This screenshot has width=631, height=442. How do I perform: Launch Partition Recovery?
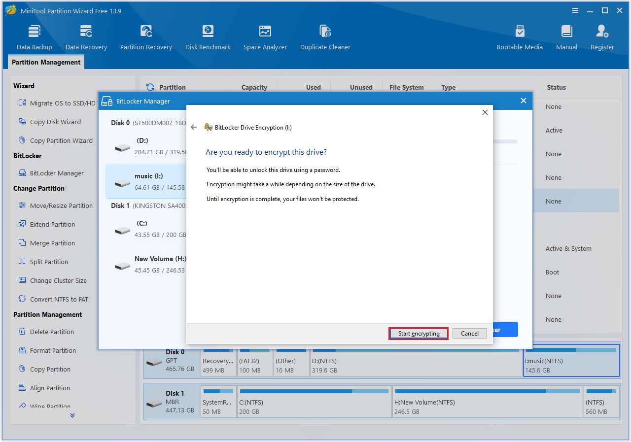(x=146, y=38)
